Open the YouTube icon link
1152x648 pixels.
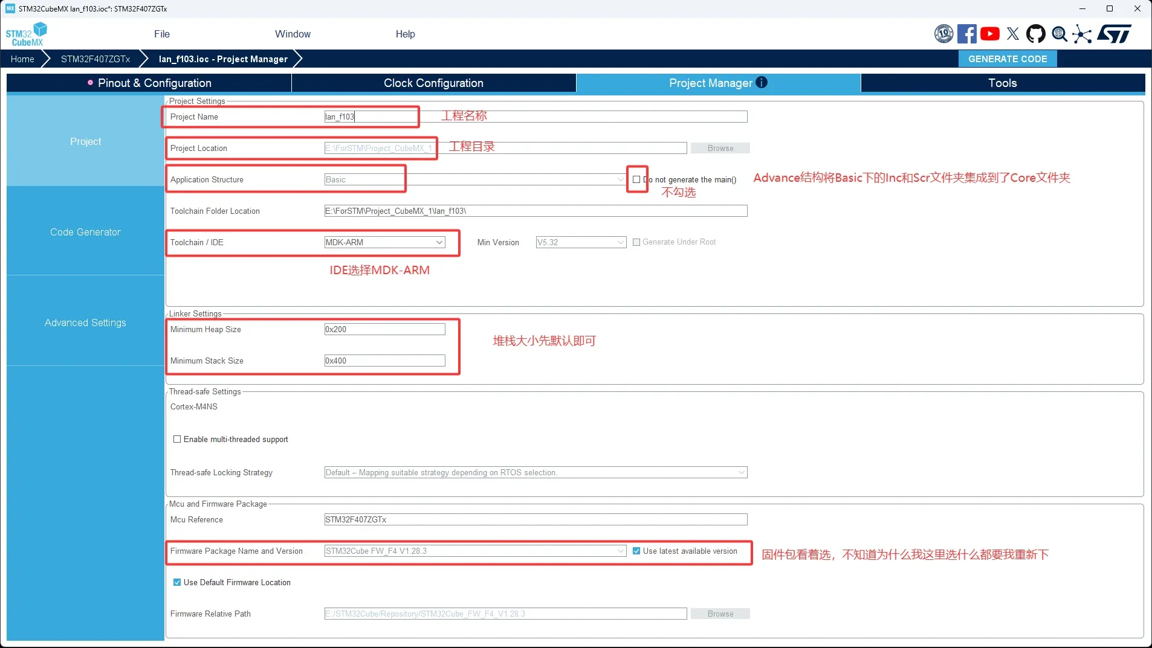(x=989, y=34)
